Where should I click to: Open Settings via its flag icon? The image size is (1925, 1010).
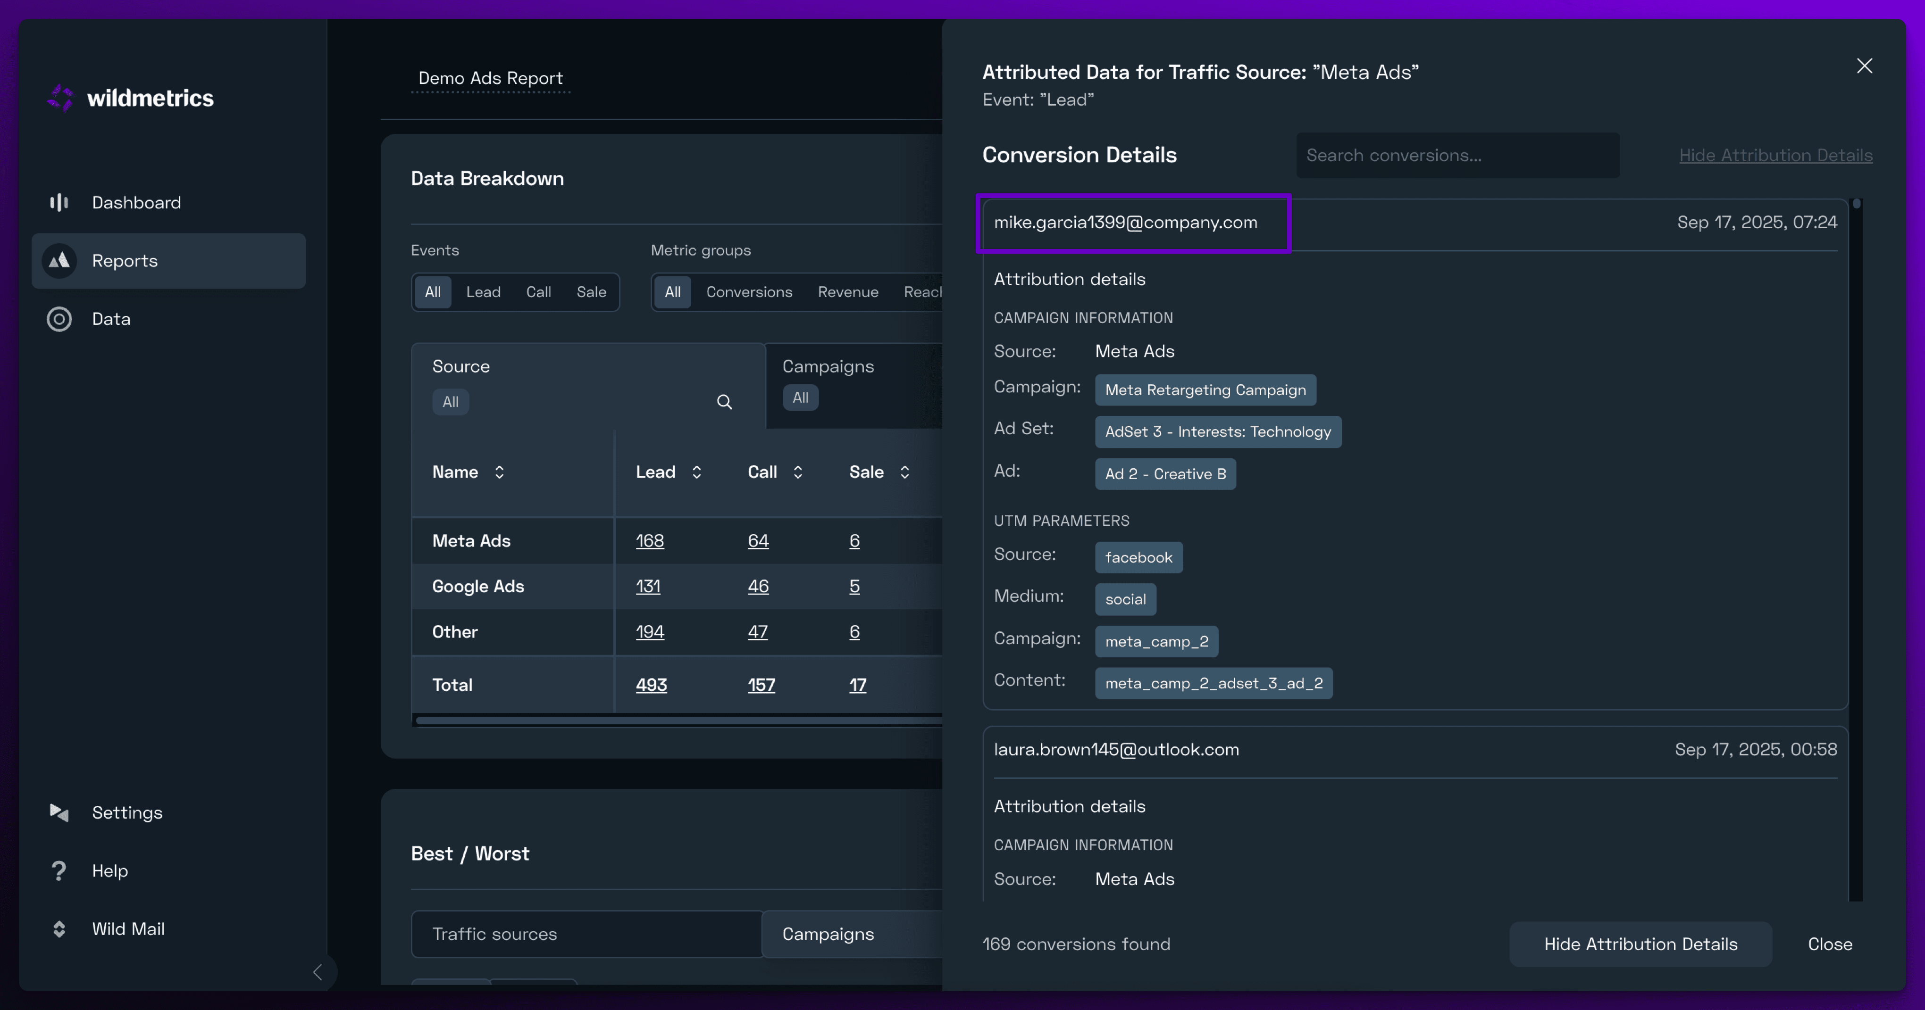pos(59,812)
